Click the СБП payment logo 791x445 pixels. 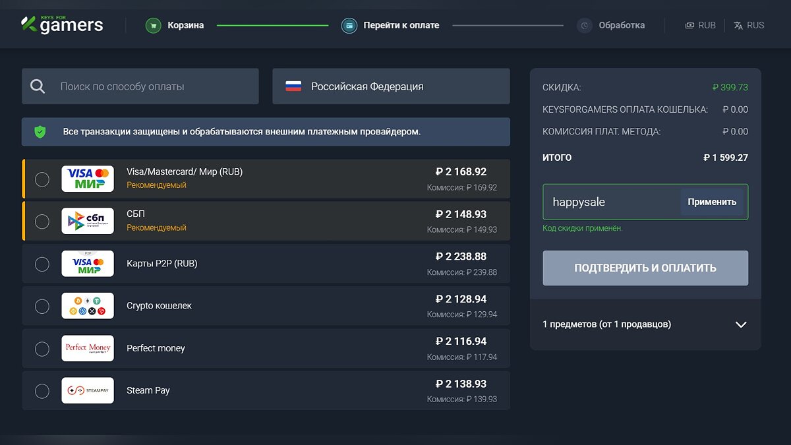pyautogui.click(x=88, y=221)
